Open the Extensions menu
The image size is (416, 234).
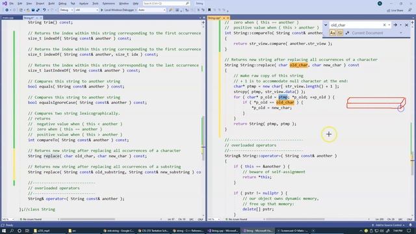coord(109,3)
